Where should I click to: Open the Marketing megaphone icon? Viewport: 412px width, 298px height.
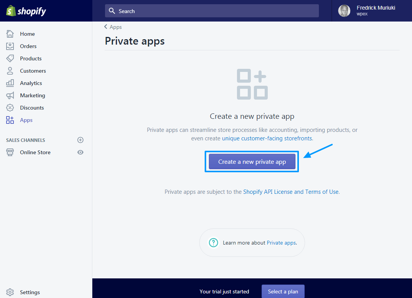point(10,95)
